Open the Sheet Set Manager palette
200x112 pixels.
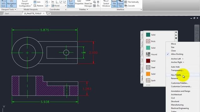pos(88,3)
